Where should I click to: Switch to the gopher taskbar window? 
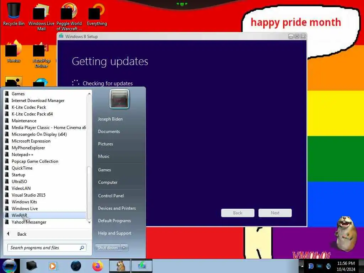[x=120, y=266]
